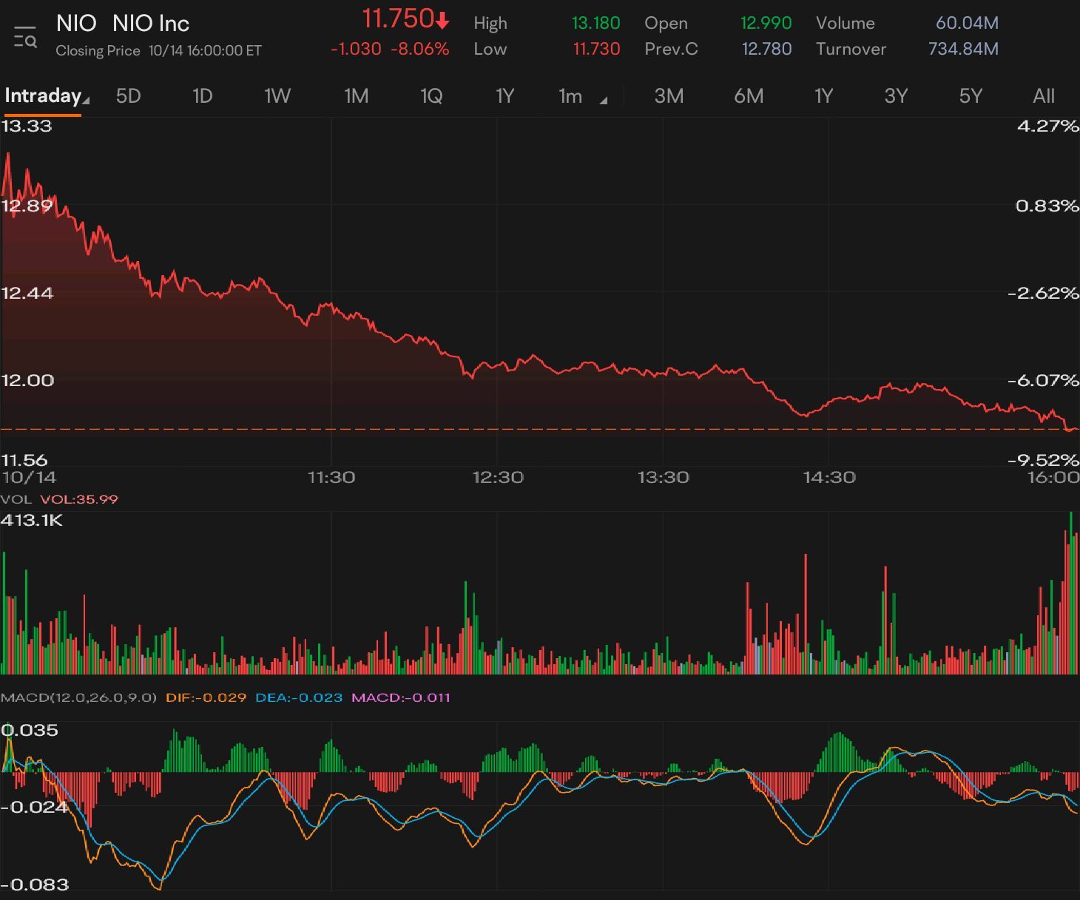This screenshot has width=1080, height=900.
Task: Click the -6.07% percent axis label
Action: tap(1043, 381)
